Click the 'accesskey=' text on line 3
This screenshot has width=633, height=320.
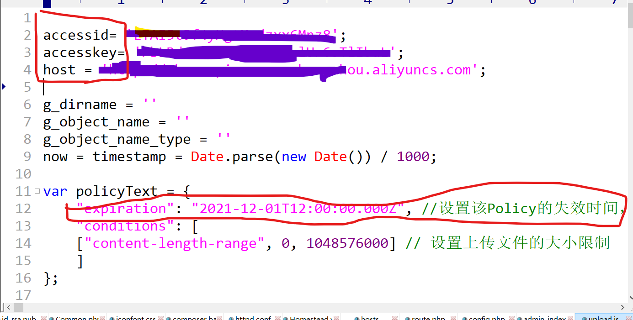[x=84, y=52]
